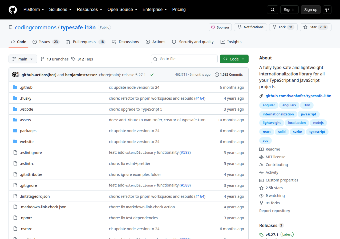
Task: Open the Security and quality tab
Action: tap(193, 42)
